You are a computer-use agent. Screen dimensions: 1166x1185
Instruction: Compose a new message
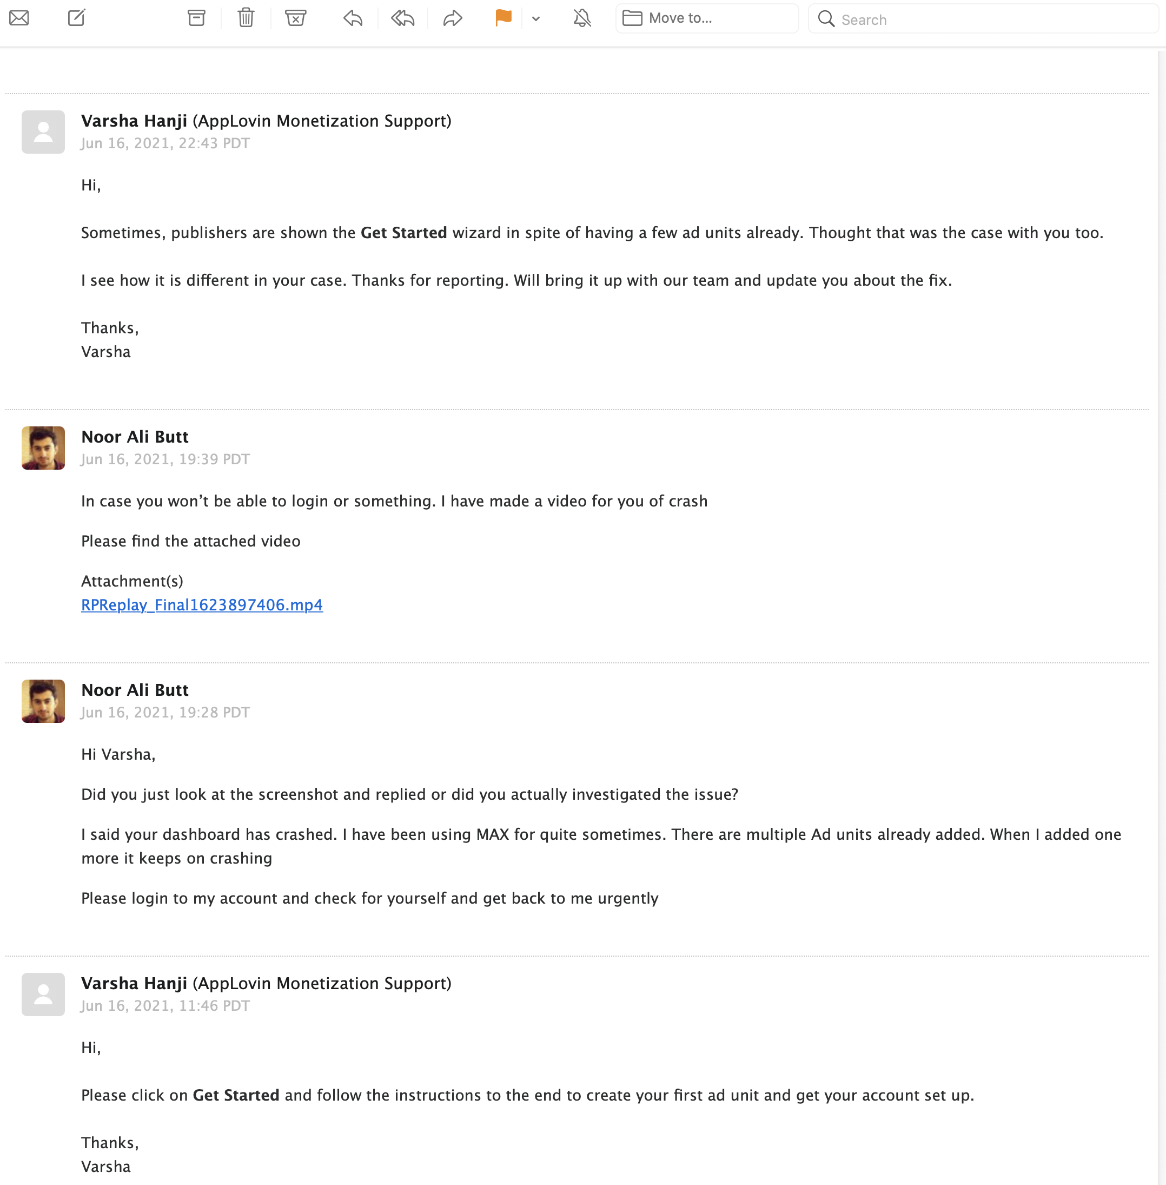tap(75, 18)
